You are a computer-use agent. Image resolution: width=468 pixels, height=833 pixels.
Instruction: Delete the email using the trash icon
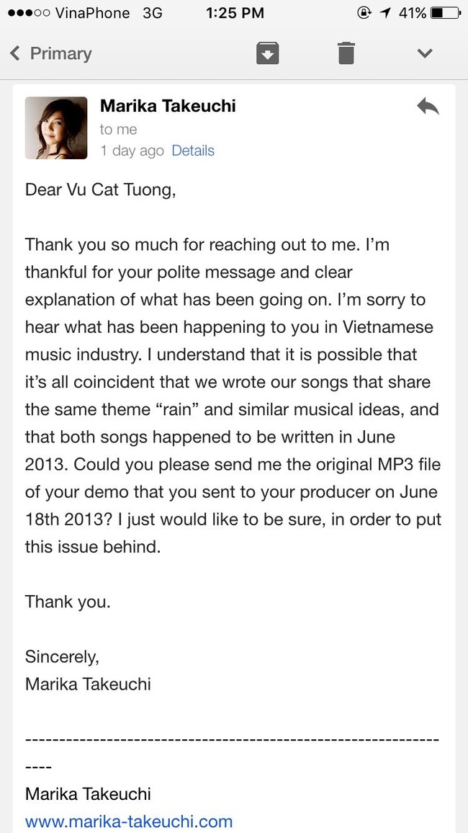click(x=346, y=53)
